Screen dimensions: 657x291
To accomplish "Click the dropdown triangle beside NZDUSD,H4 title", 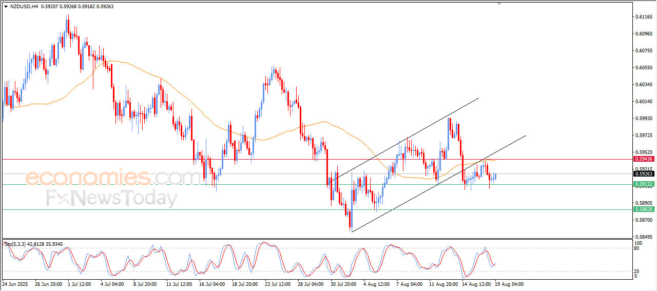I will pyautogui.click(x=6, y=6).
